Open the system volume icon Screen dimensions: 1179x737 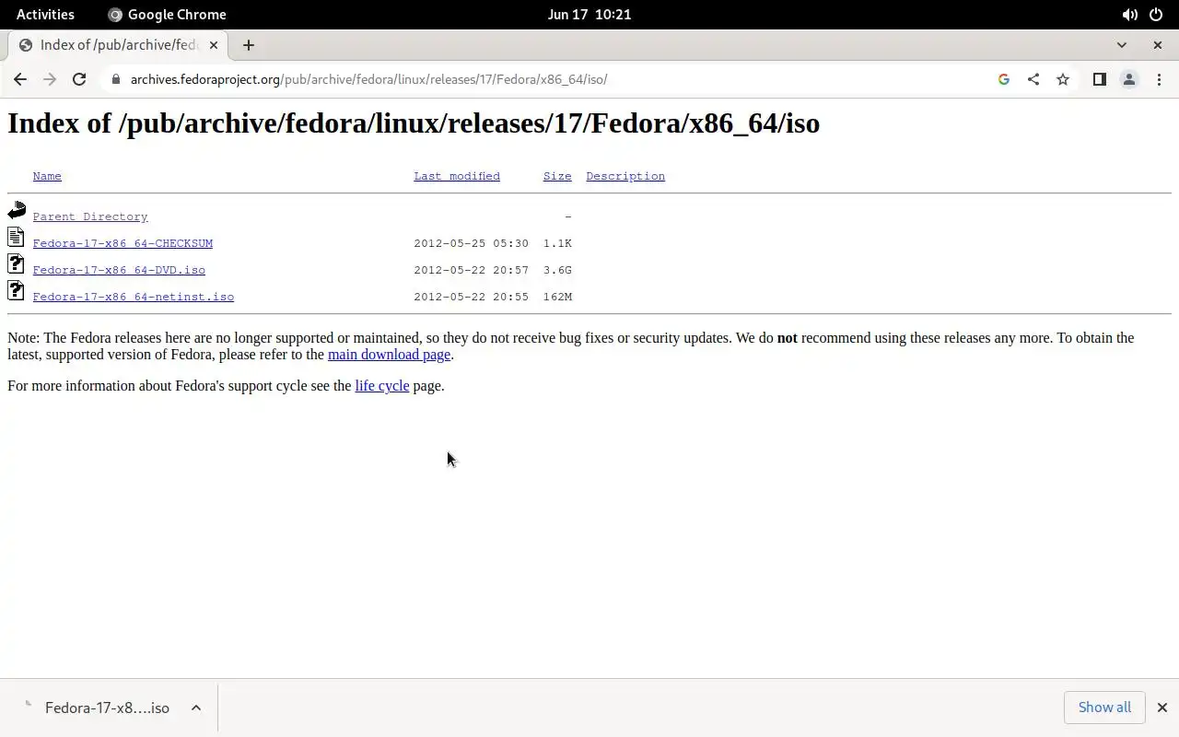click(1129, 15)
